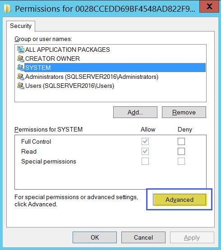221x250 pixels.
Task: Open the Security tab
Action: pyautogui.click(x=21, y=26)
